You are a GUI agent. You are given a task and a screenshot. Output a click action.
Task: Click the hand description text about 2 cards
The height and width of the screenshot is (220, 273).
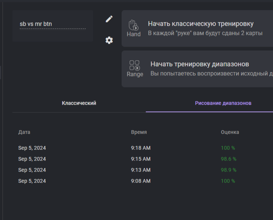pos(205,34)
